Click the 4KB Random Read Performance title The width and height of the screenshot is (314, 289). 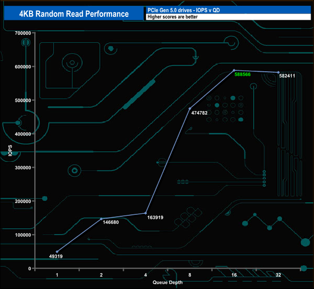(73, 13)
